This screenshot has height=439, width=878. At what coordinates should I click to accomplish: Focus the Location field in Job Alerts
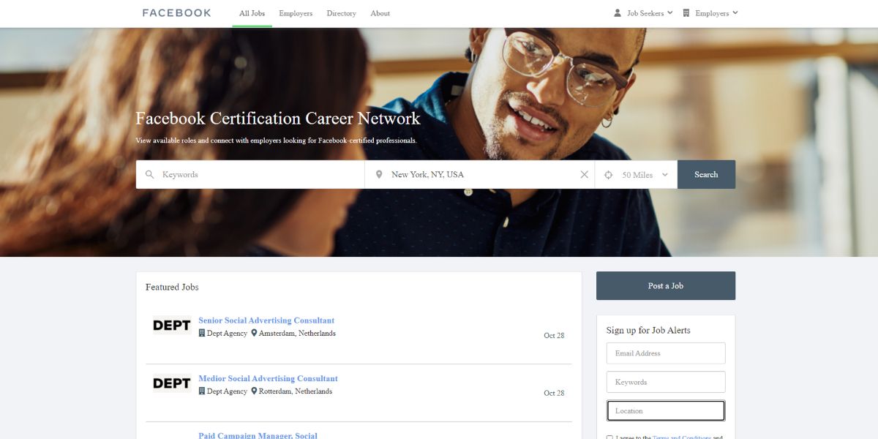click(x=666, y=410)
